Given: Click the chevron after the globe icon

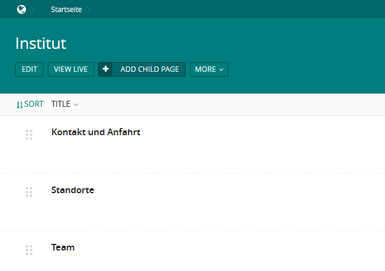Looking at the screenshot, I should tap(33, 10).
